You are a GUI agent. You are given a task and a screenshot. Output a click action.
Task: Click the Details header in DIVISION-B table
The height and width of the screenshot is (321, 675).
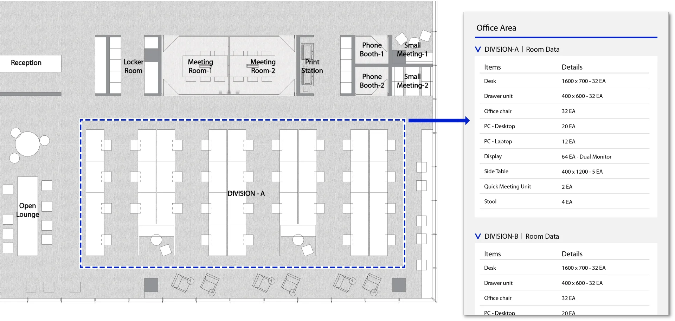tap(572, 254)
